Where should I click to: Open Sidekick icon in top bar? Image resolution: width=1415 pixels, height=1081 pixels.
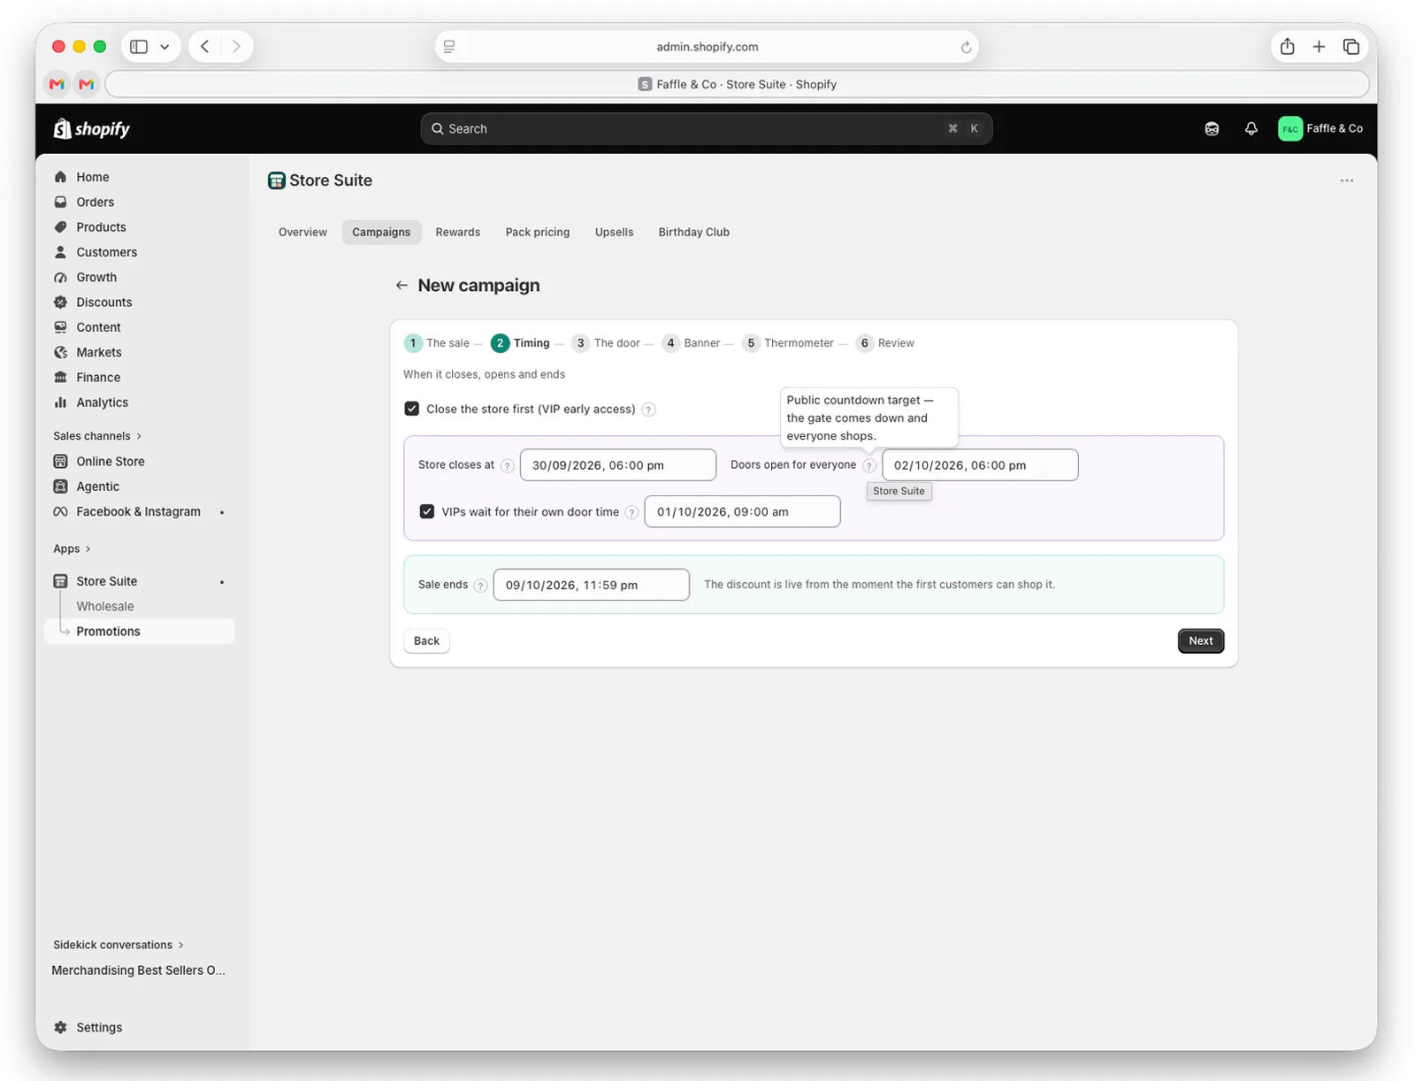click(x=1212, y=129)
